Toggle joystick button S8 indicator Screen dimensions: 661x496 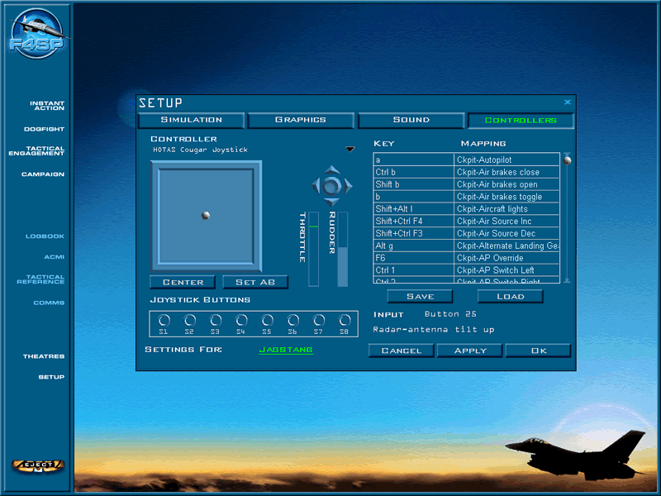(x=345, y=320)
